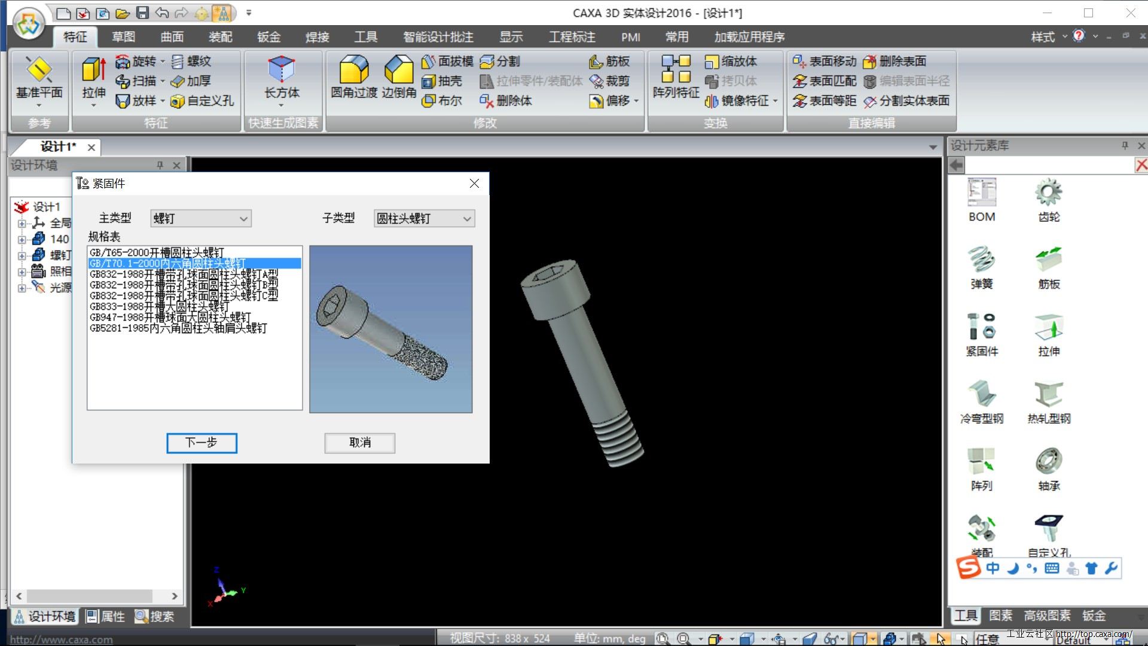Click the 取消 cancel button
Image resolution: width=1148 pixels, height=646 pixels.
click(x=360, y=443)
